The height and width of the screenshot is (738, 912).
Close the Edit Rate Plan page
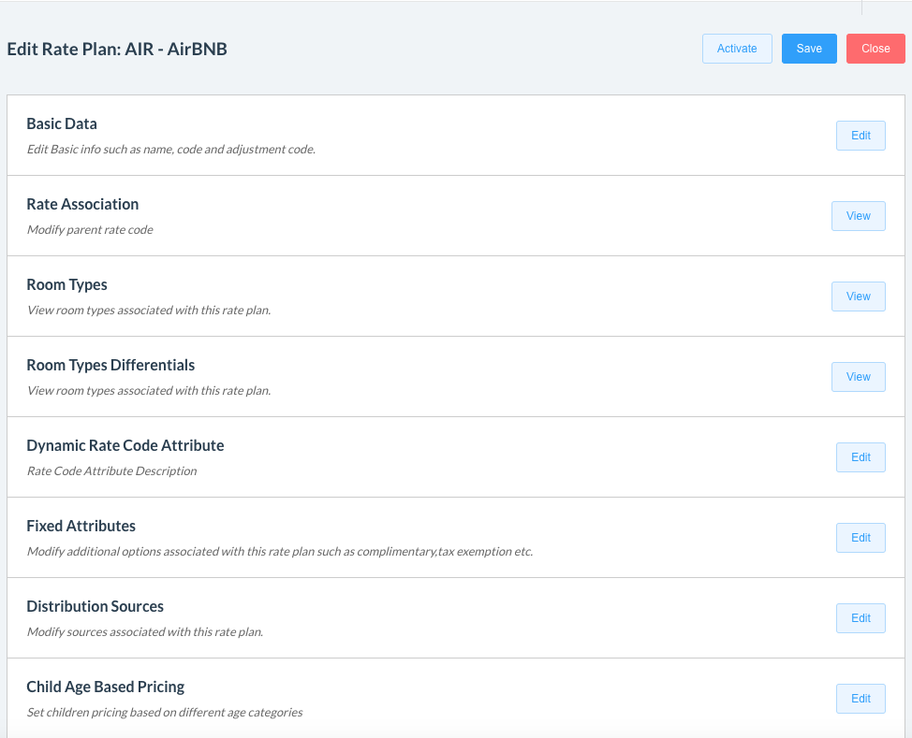click(875, 49)
